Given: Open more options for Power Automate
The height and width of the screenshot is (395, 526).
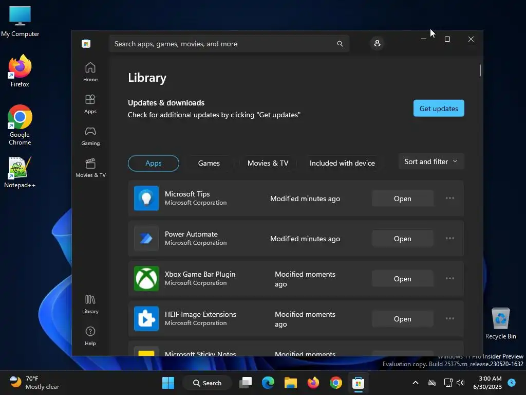Looking at the screenshot, I should click(450, 239).
